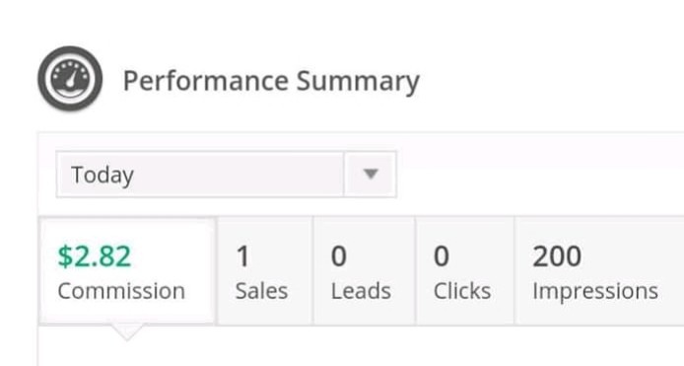This screenshot has width=684, height=366.
Task: Click the speedometer gauge icon
Action: 70,79
